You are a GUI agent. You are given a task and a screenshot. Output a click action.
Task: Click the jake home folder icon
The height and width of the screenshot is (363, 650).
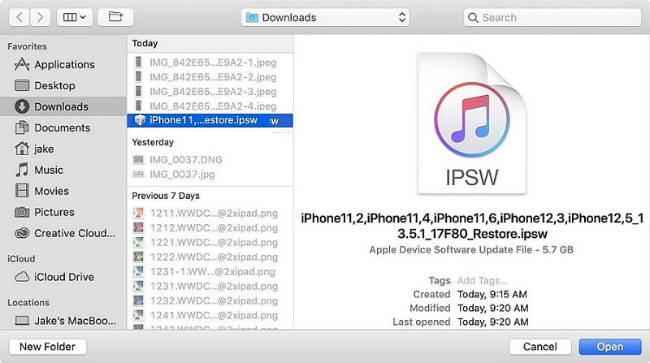pos(22,149)
